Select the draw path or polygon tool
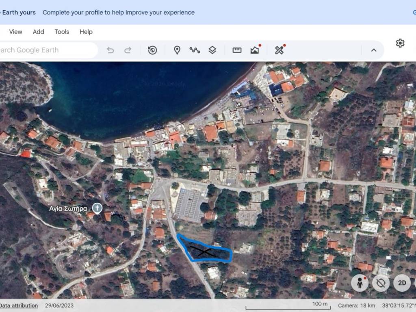Viewport: 416px width, 312px height. [x=195, y=50]
